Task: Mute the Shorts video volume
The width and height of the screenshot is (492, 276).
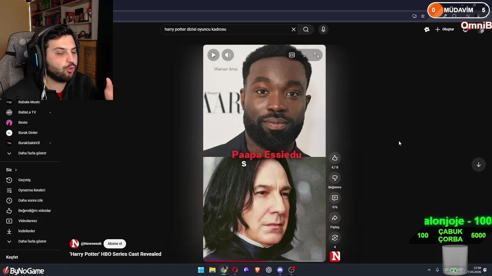Action: [x=228, y=55]
